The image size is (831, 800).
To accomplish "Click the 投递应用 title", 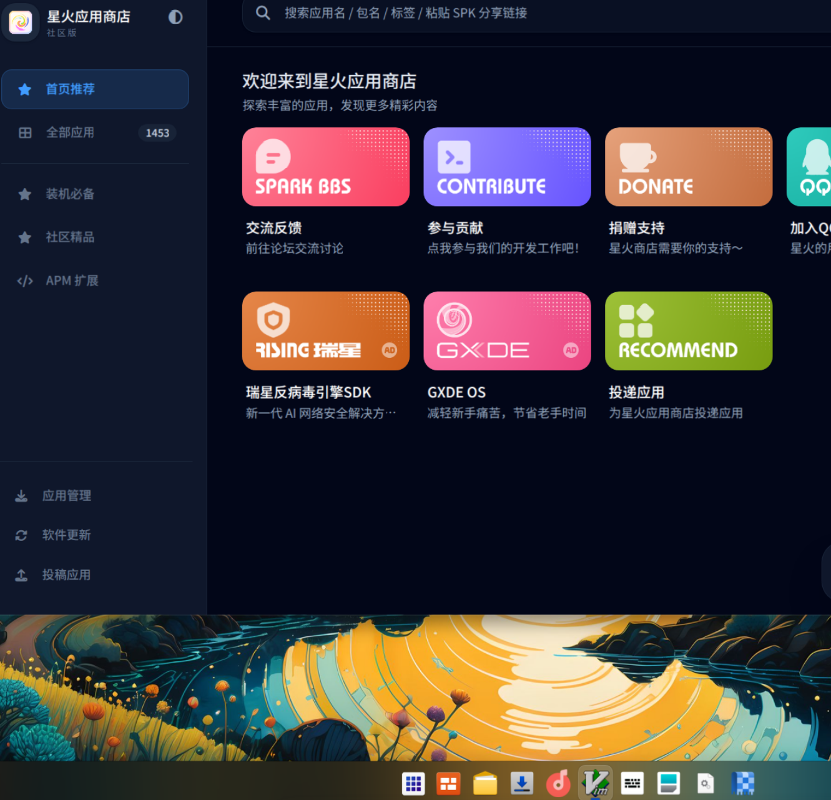I will pos(637,392).
